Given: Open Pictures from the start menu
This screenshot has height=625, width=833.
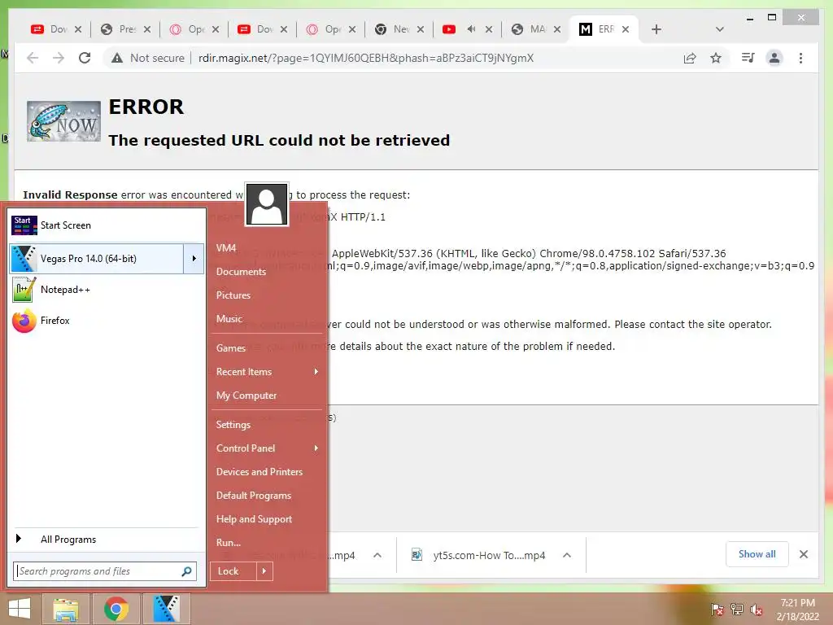Looking at the screenshot, I should (x=233, y=295).
